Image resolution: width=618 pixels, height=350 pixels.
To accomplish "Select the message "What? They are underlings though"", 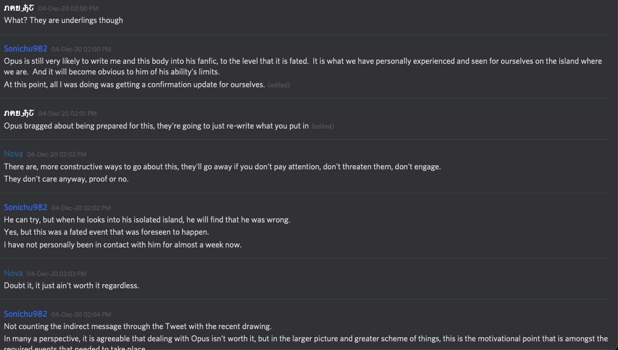I will 63,20.
